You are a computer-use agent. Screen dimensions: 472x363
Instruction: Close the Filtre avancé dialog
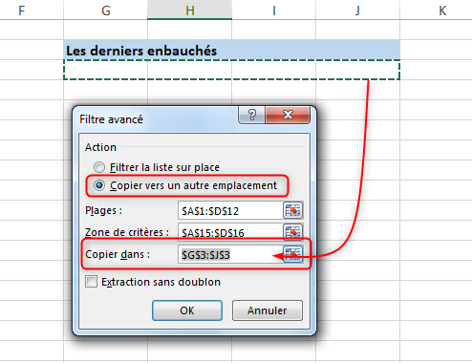click(x=288, y=115)
